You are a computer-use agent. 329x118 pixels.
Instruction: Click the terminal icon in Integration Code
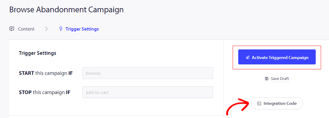click(259, 103)
